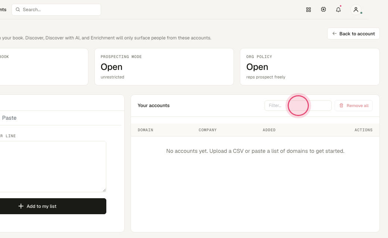Click the DOMAIN column header
This screenshot has width=388, height=238.
(145, 130)
